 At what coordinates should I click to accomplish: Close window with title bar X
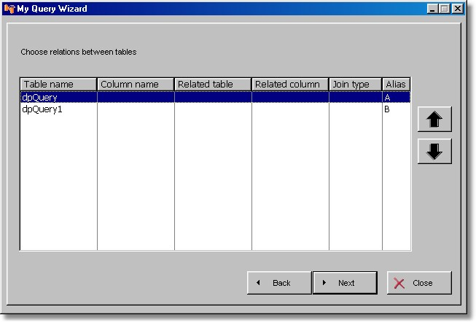click(458, 9)
